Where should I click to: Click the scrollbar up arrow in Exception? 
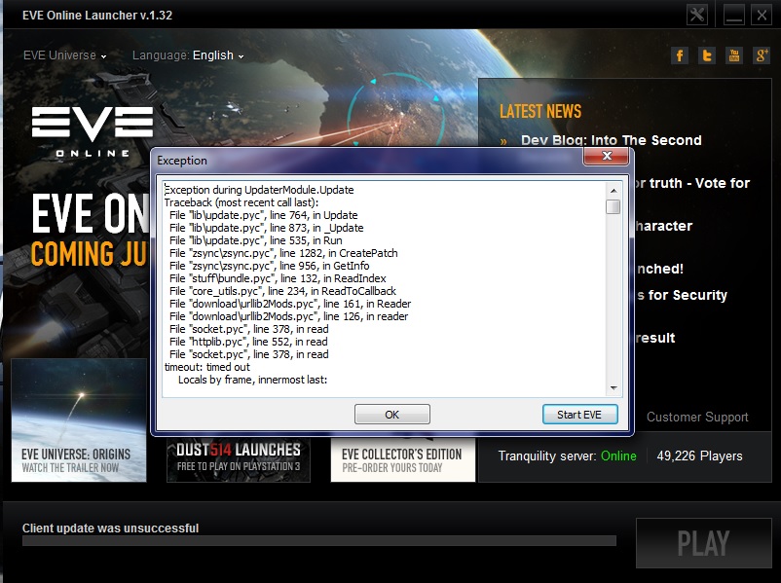pyautogui.click(x=614, y=191)
